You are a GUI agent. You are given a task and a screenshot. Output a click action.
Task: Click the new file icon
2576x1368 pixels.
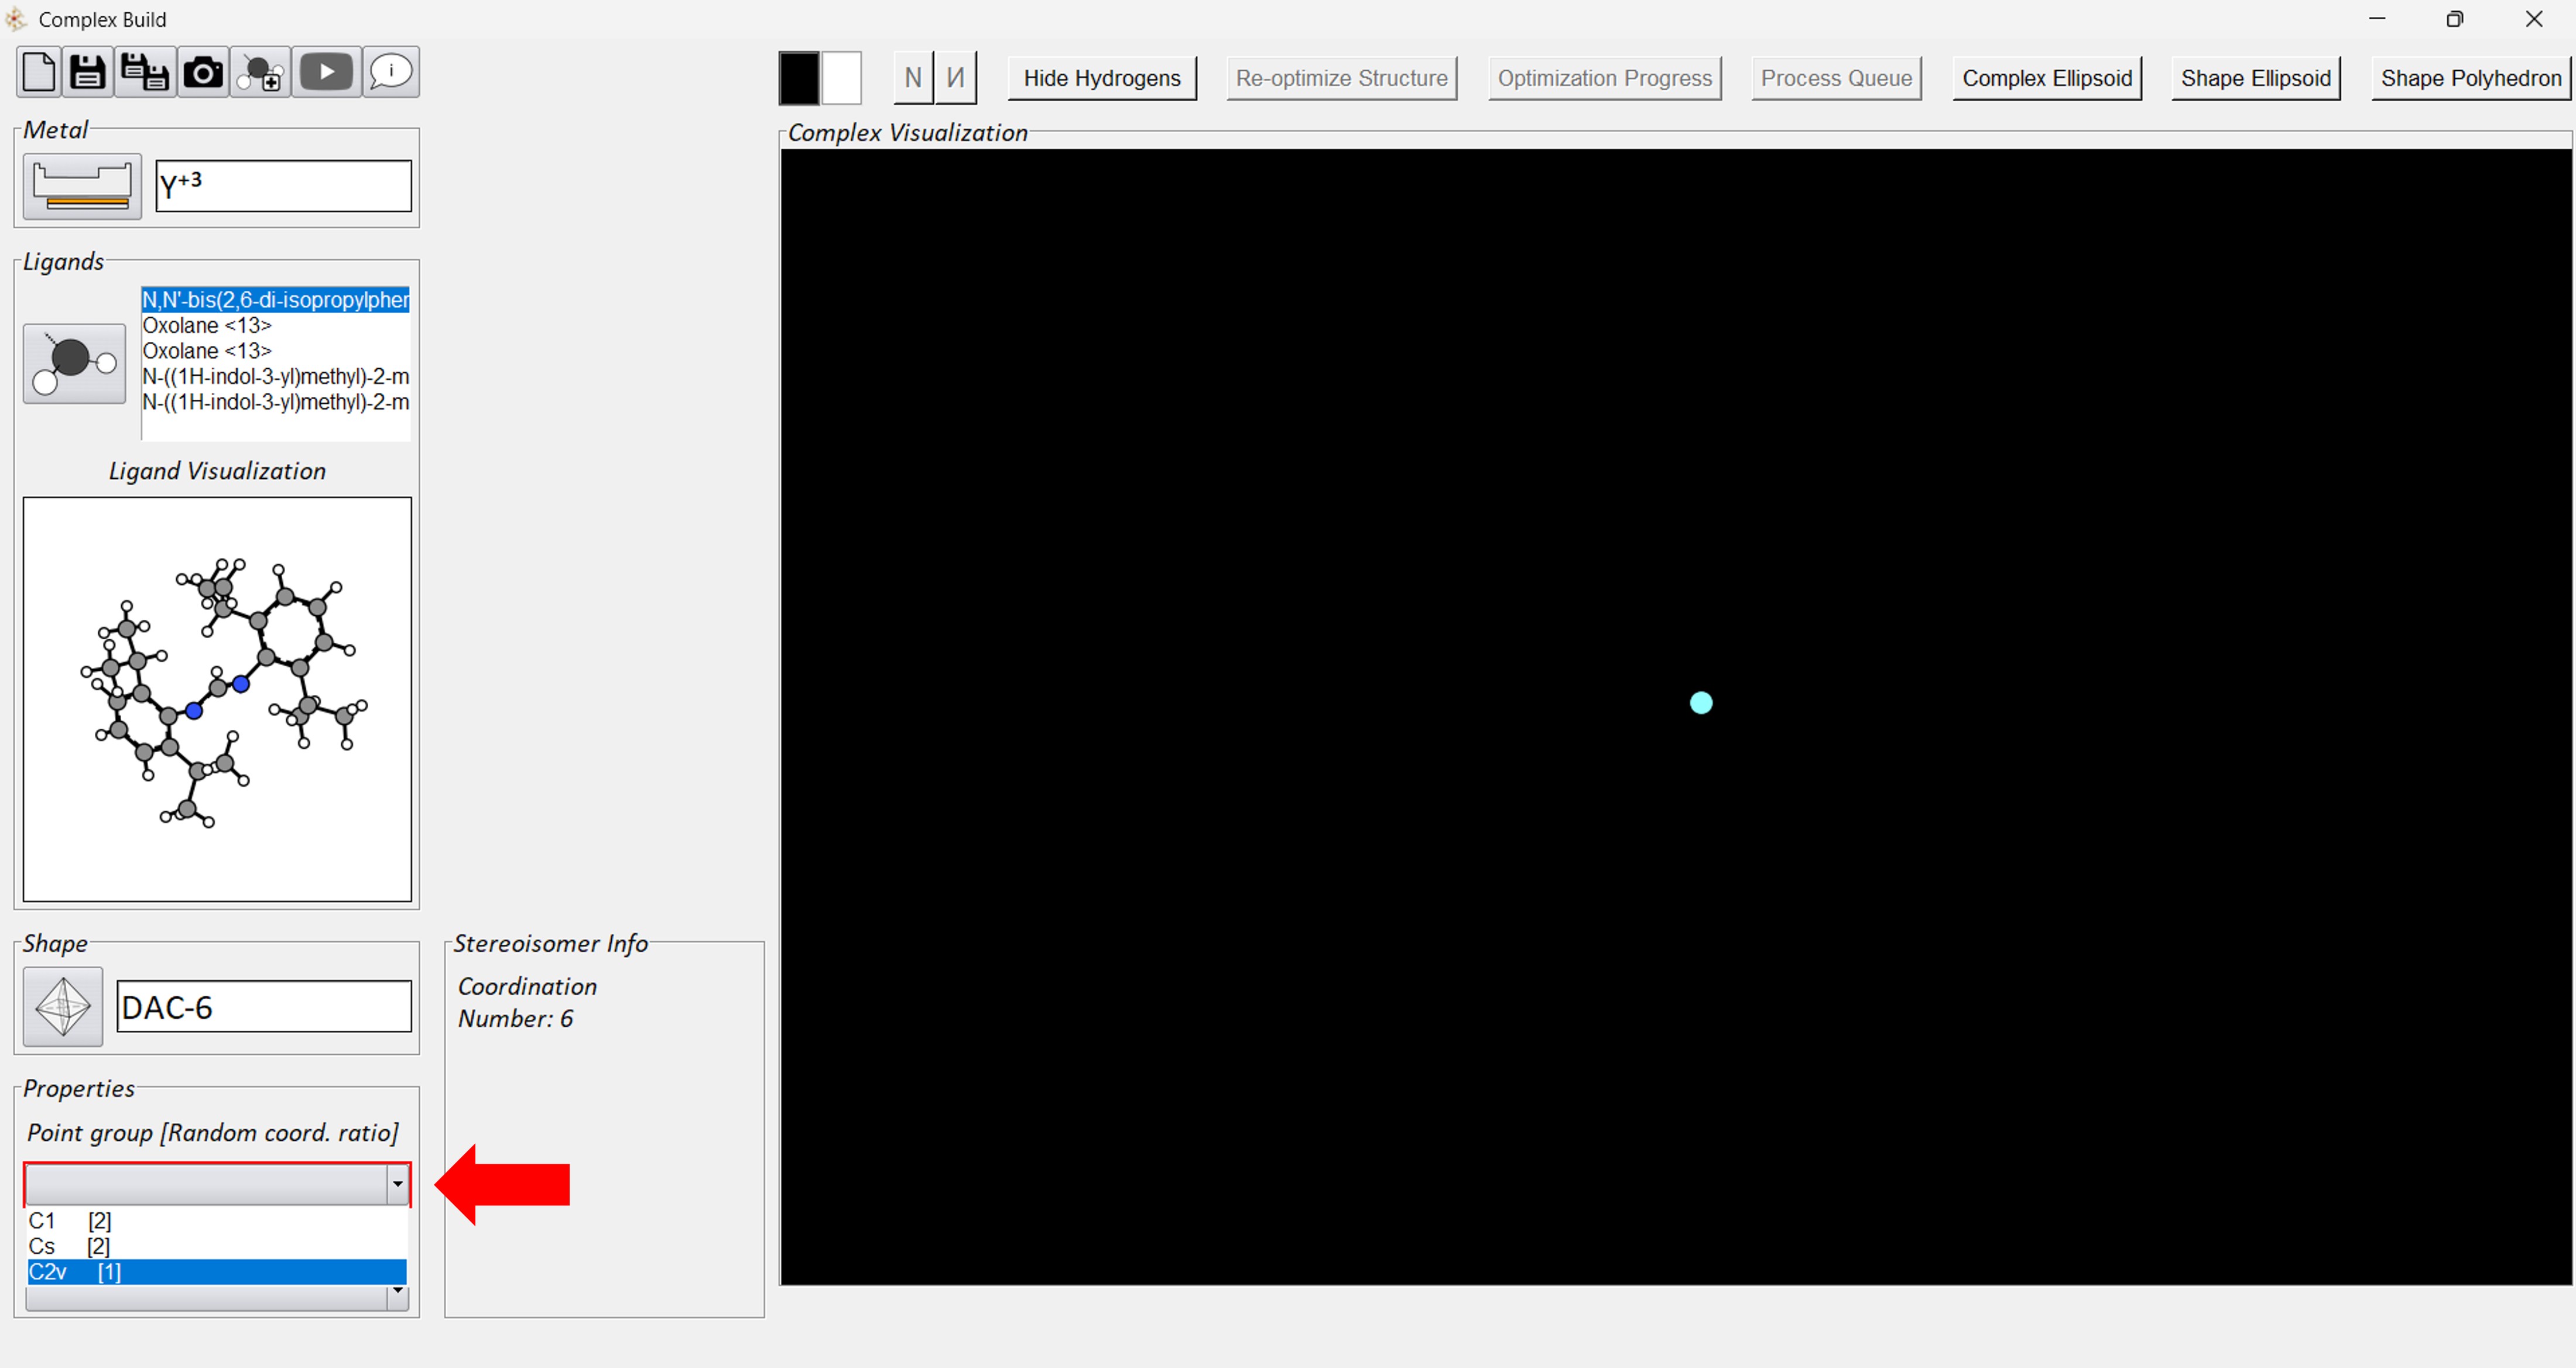[x=39, y=72]
